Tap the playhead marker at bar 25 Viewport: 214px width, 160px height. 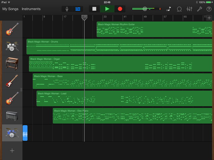[x=85, y=18]
